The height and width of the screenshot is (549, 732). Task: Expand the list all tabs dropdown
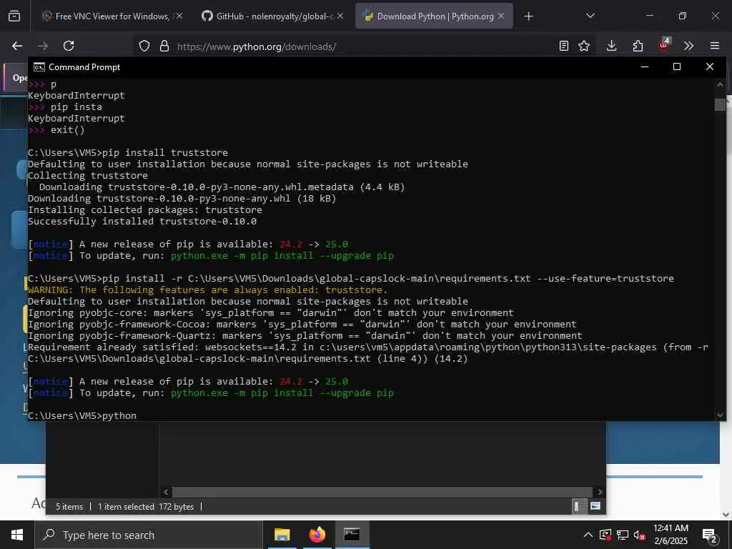[590, 16]
